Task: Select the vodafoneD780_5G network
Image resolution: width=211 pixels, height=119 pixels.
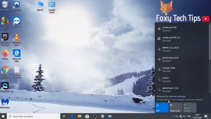Action: coord(182,39)
